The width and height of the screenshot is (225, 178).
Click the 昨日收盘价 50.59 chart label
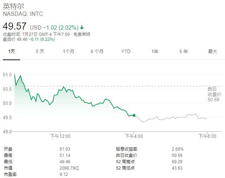tap(214, 94)
